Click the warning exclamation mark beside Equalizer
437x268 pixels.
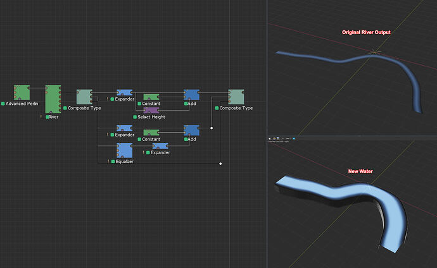pos(108,162)
